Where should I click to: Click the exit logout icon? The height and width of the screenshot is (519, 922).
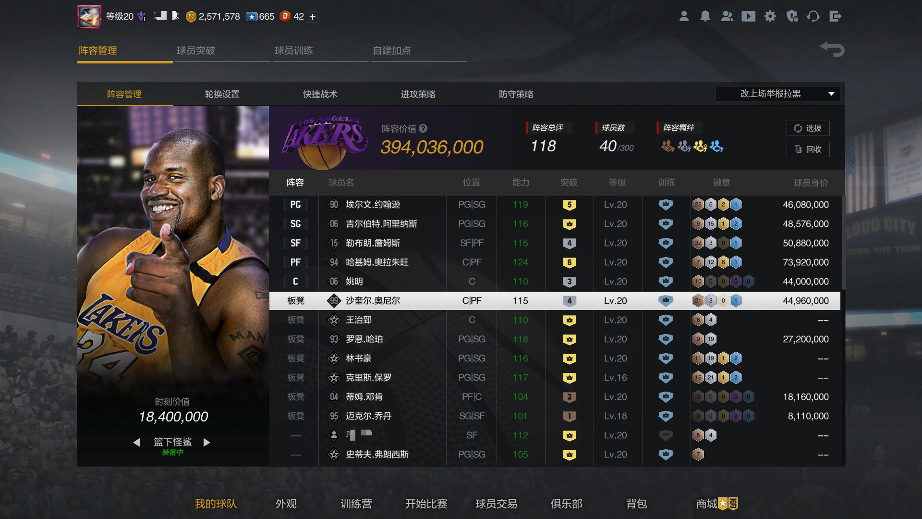(836, 16)
